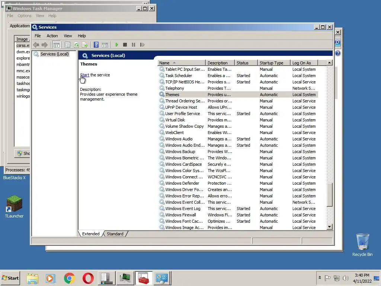Open Windows Explorer from the taskbar
The image size is (381, 286).
point(32,278)
